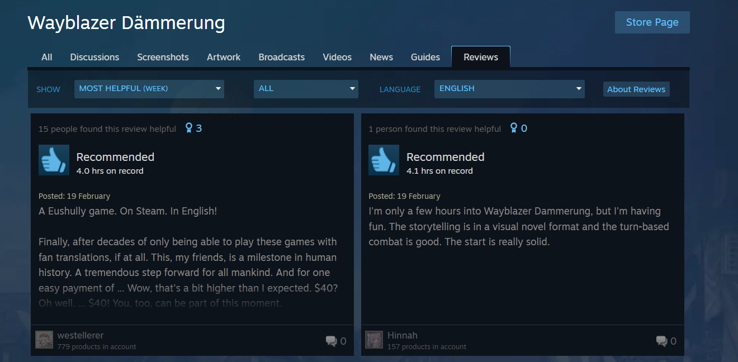Click the thumbs-up icon on Hinnah's review
This screenshot has height=362, width=738.
click(x=384, y=160)
